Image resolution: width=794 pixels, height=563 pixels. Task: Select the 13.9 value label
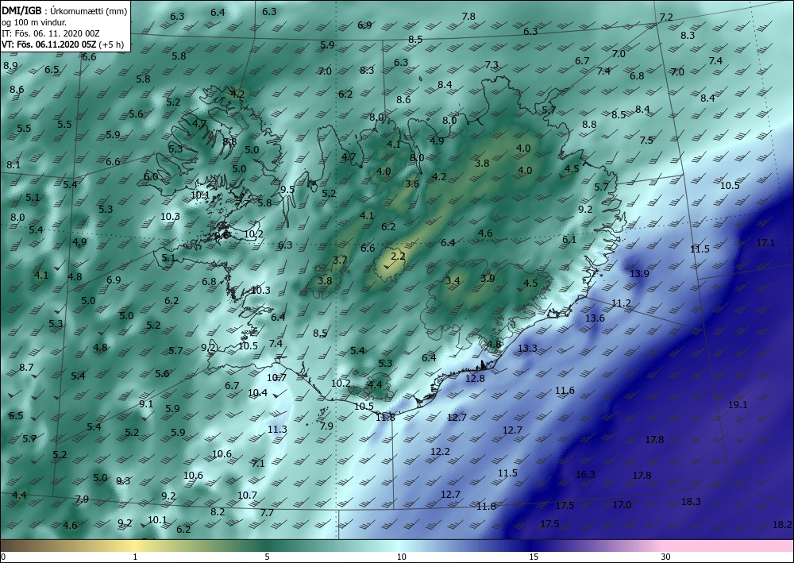639,273
